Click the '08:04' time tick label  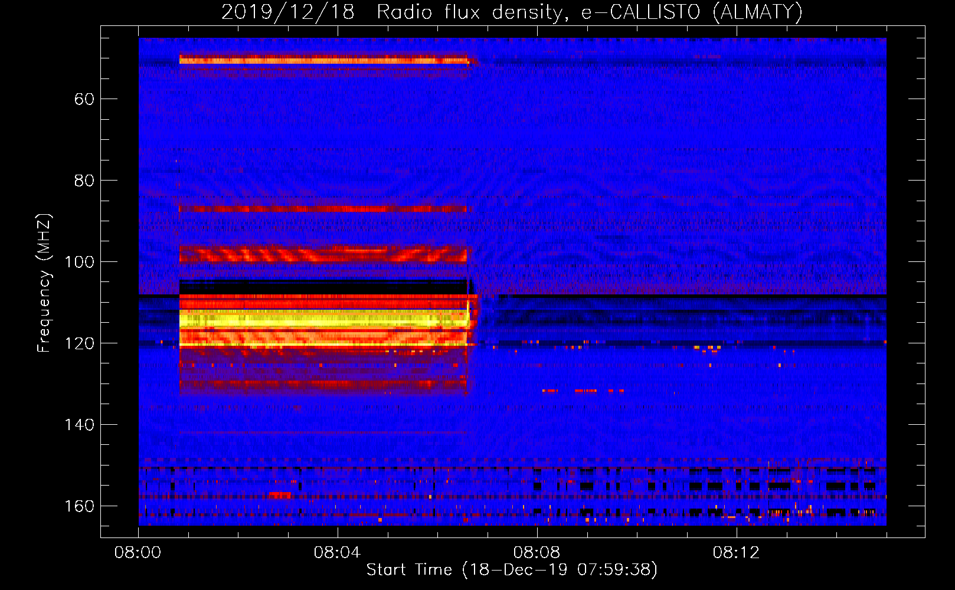[x=337, y=553]
